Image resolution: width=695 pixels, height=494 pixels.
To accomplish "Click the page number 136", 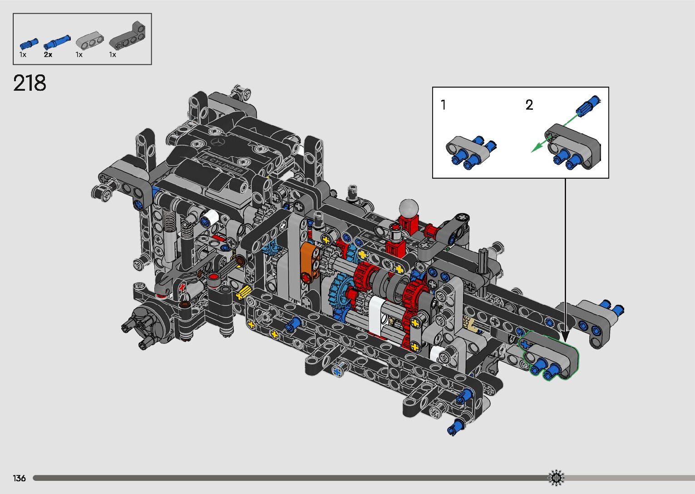I will coord(20,478).
